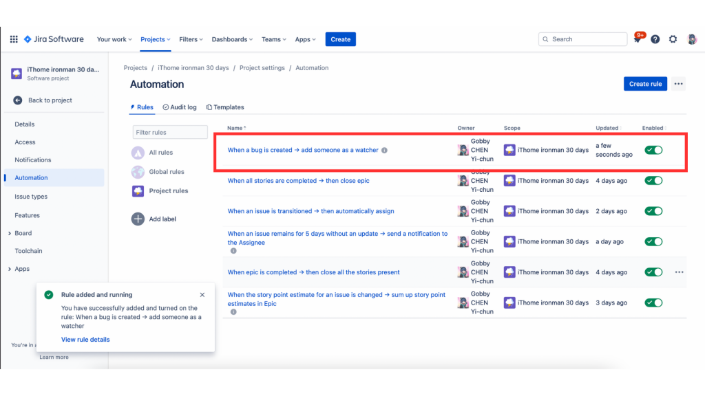Open row options for epic is completed rule

(679, 272)
